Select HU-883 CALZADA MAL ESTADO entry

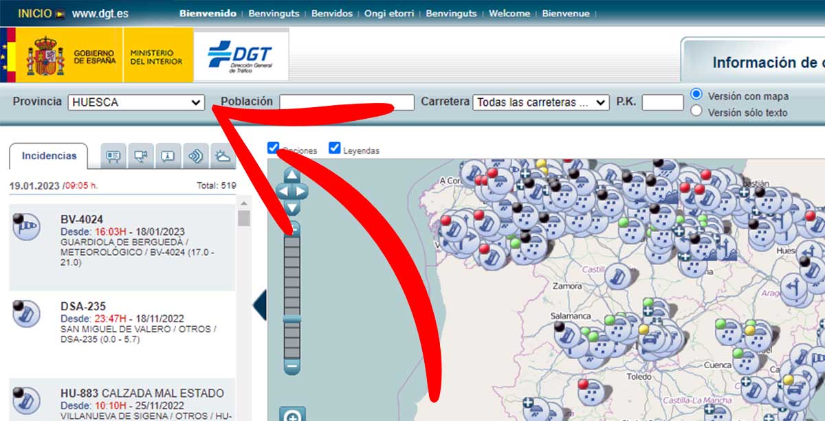[x=142, y=394]
